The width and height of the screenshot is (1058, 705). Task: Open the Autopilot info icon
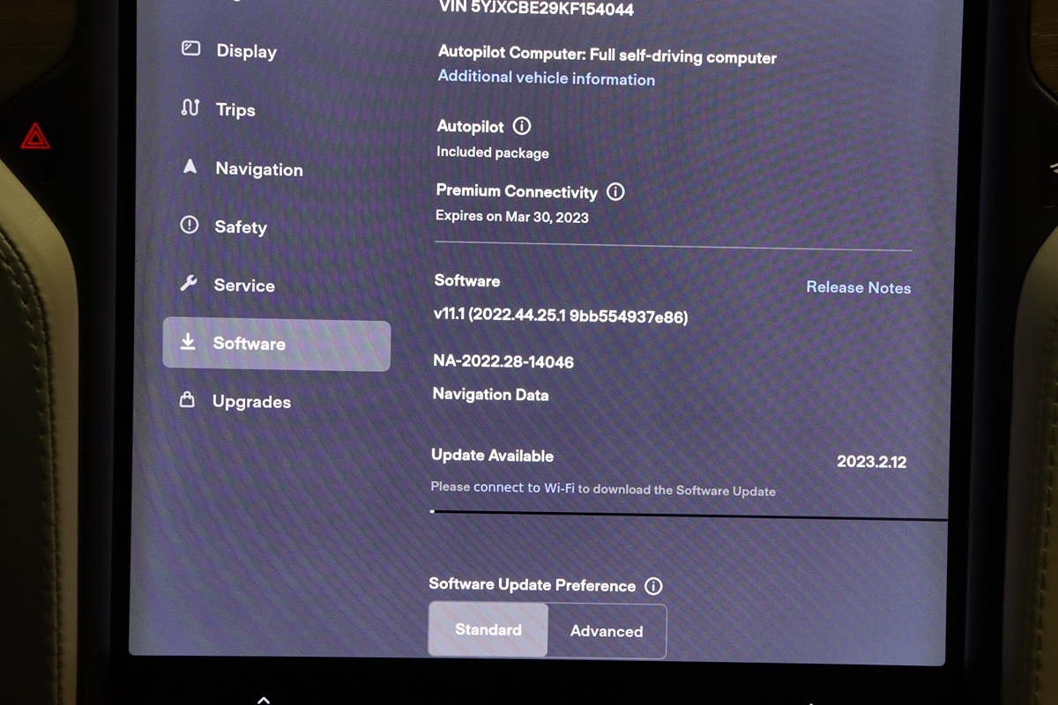coord(521,126)
